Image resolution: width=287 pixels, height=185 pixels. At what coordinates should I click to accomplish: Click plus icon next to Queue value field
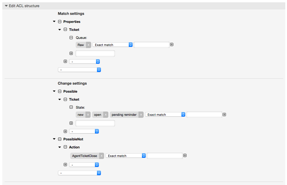pos(172,45)
